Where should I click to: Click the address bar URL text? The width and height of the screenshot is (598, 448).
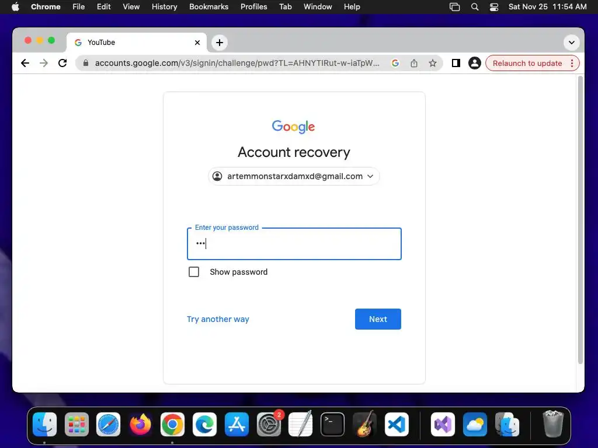(x=237, y=63)
